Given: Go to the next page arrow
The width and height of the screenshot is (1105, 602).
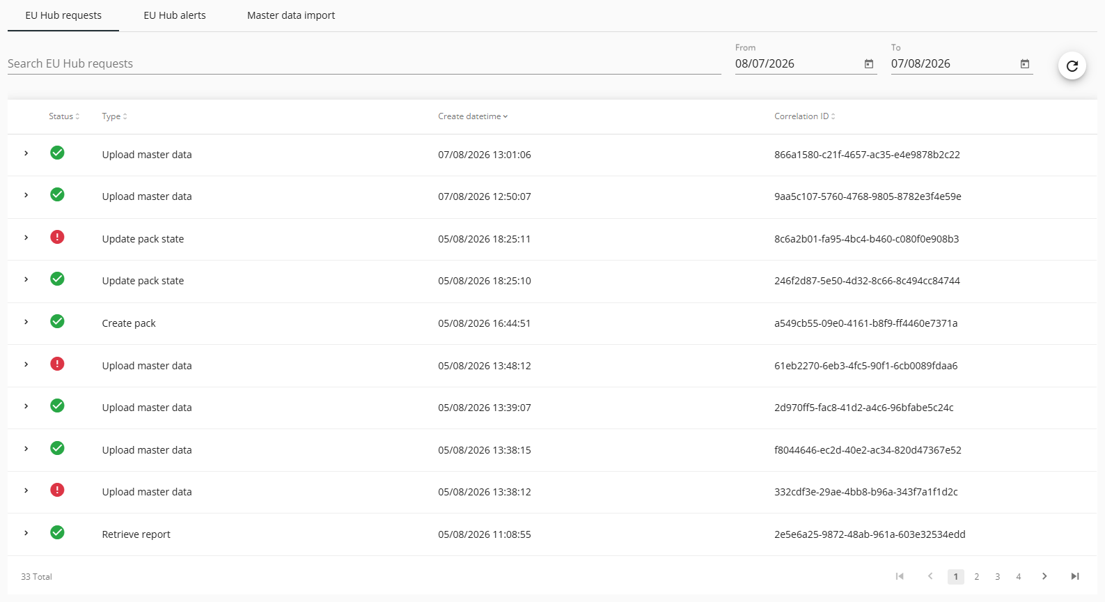Looking at the screenshot, I should click(x=1044, y=576).
